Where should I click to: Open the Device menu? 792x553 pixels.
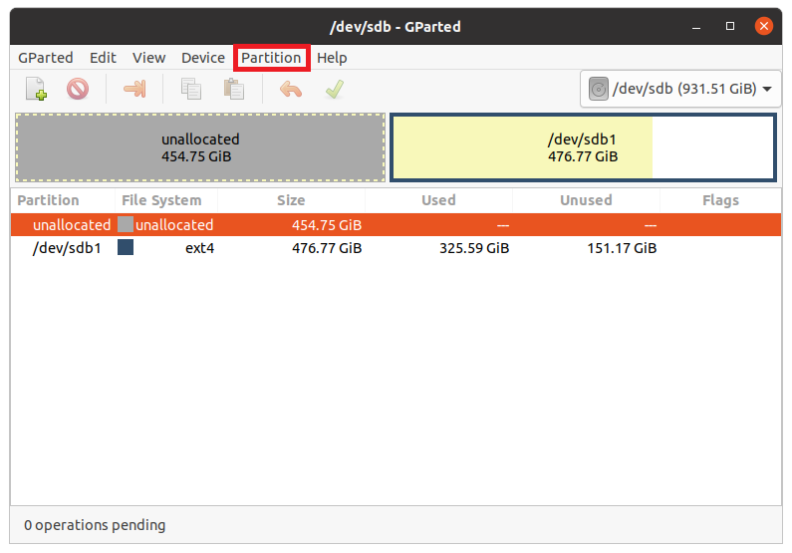click(x=203, y=58)
